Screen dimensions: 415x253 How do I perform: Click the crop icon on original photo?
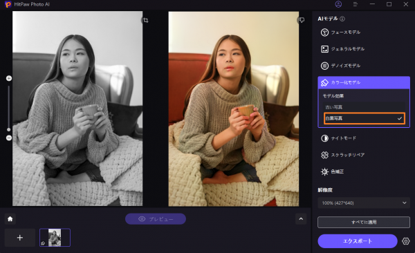pos(145,20)
